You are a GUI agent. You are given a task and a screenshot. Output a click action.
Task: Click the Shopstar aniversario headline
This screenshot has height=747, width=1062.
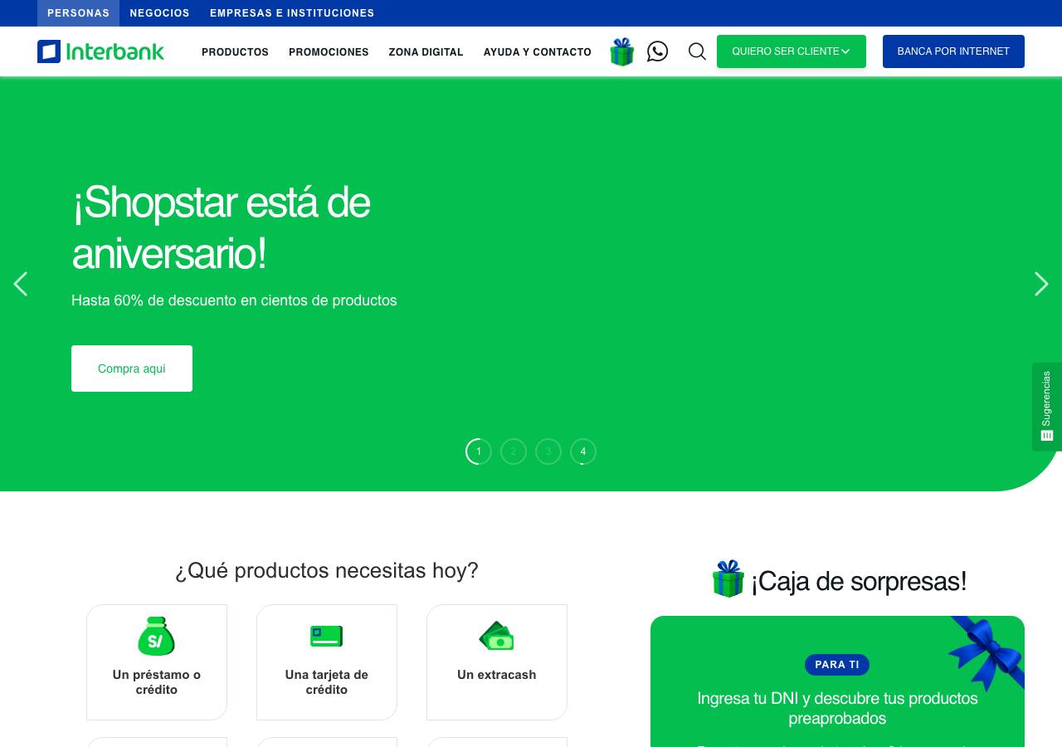[x=221, y=227]
